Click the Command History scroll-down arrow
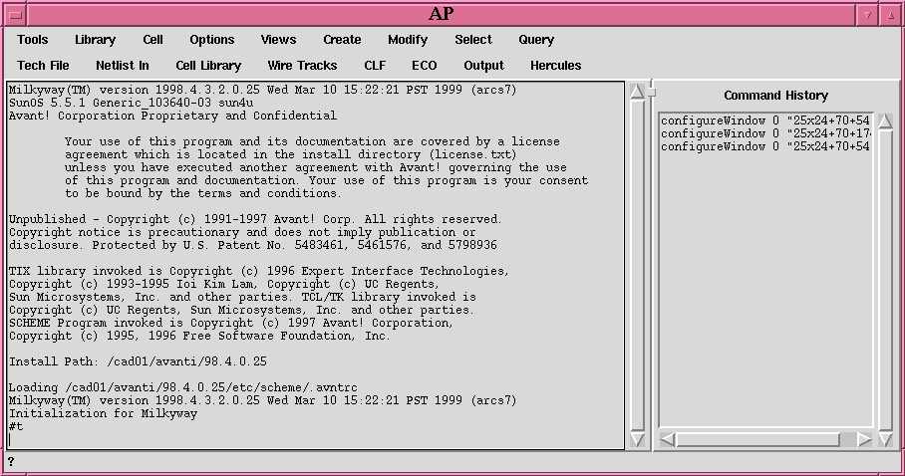905x476 pixels. click(885, 439)
